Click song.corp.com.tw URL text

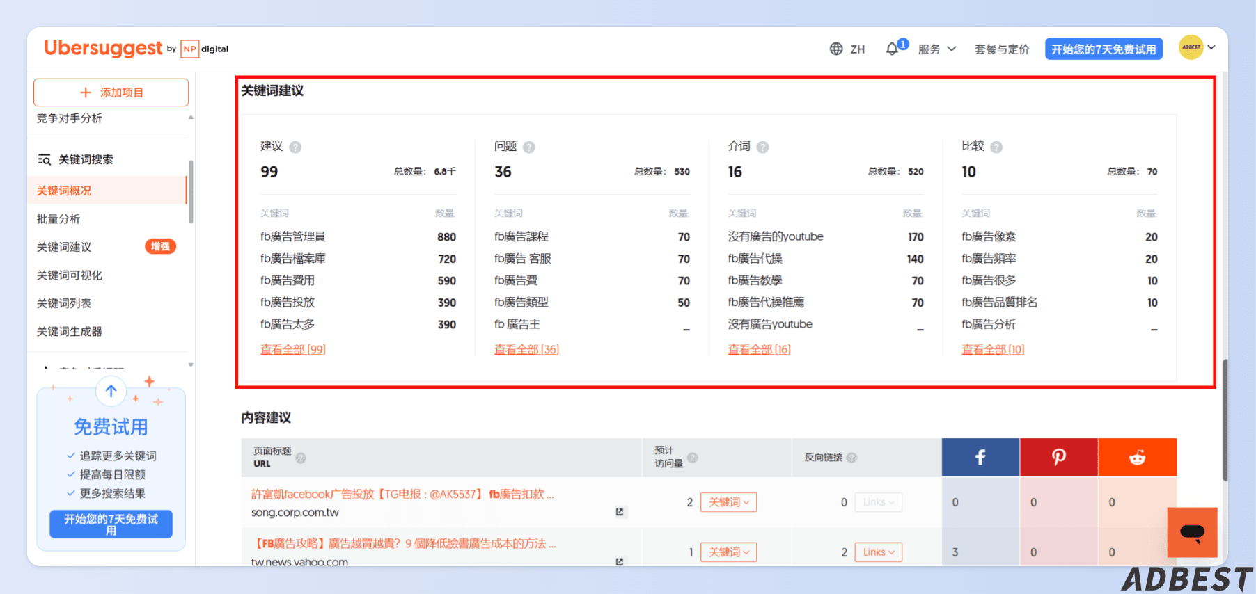tap(295, 513)
